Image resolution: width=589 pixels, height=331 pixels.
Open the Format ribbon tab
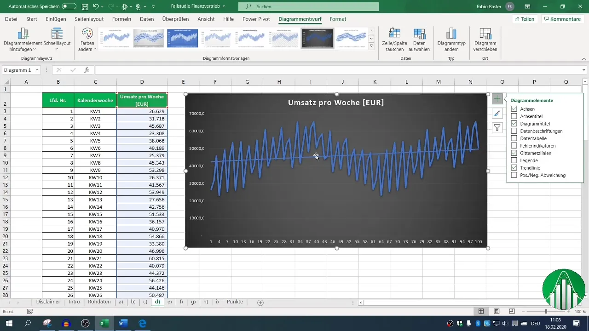338,19
